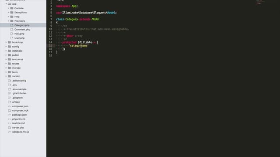Open User.php in the sidebar

[x=19, y=38]
